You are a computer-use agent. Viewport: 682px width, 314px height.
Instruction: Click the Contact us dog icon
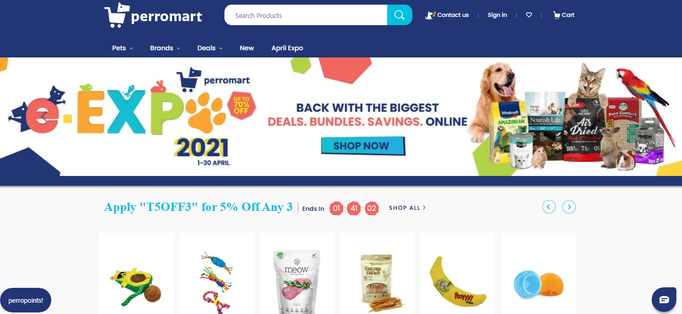pos(430,15)
